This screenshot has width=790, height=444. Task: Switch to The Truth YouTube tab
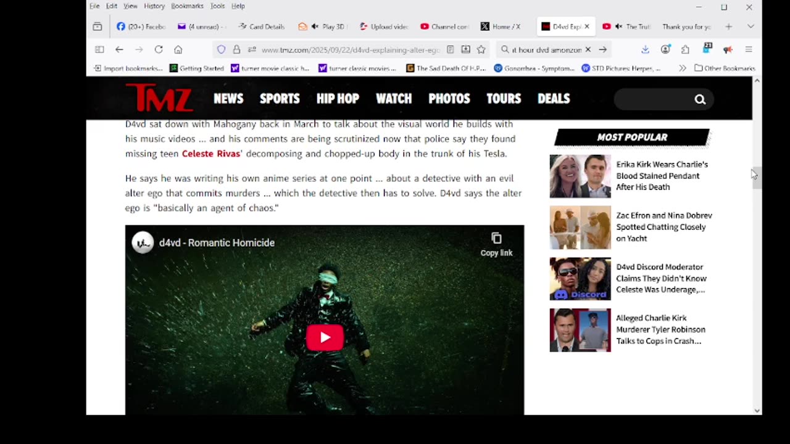click(626, 27)
